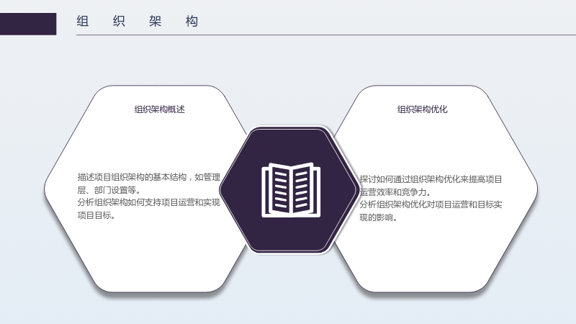
Task: Select blank area inside left white hexagon bottom
Action: [x=158, y=261]
